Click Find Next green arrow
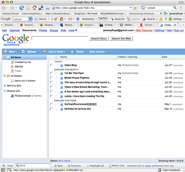The height and width of the screenshot is (172, 185). [55, 166]
